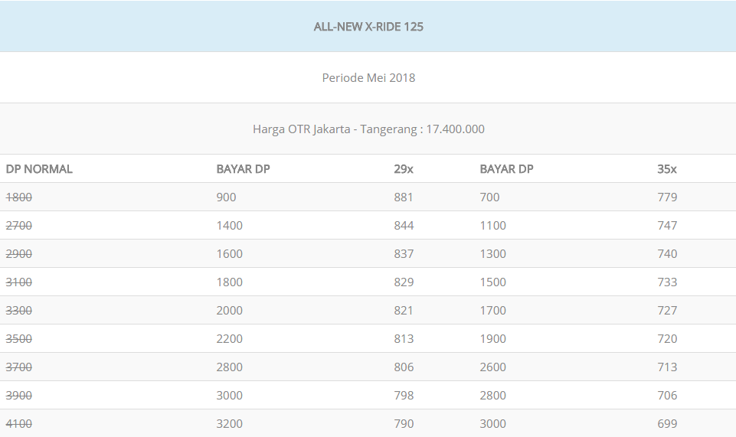
Task: Select the Periode Mei 2018 text
Action: point(368,78)
